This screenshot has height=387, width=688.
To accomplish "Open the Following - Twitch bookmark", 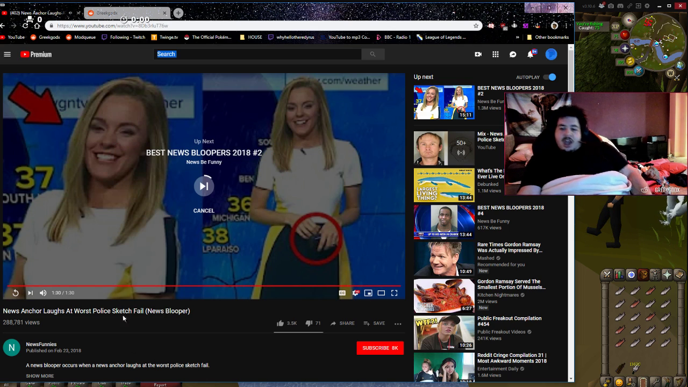I will (123, 37).
